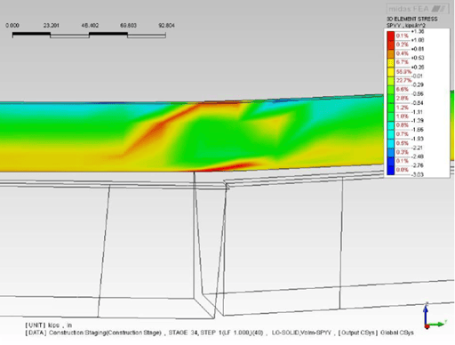Click the XYZ axis triad icon

point(435,317)
